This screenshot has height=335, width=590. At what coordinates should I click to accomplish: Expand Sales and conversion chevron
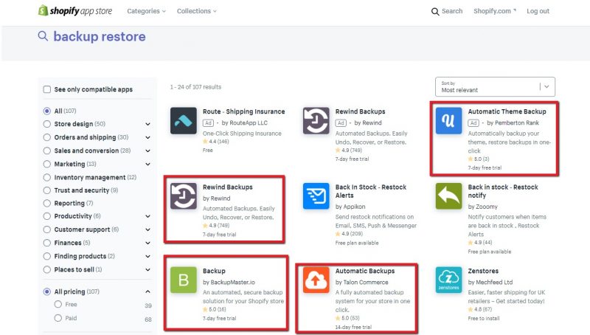tap(148, 151)
